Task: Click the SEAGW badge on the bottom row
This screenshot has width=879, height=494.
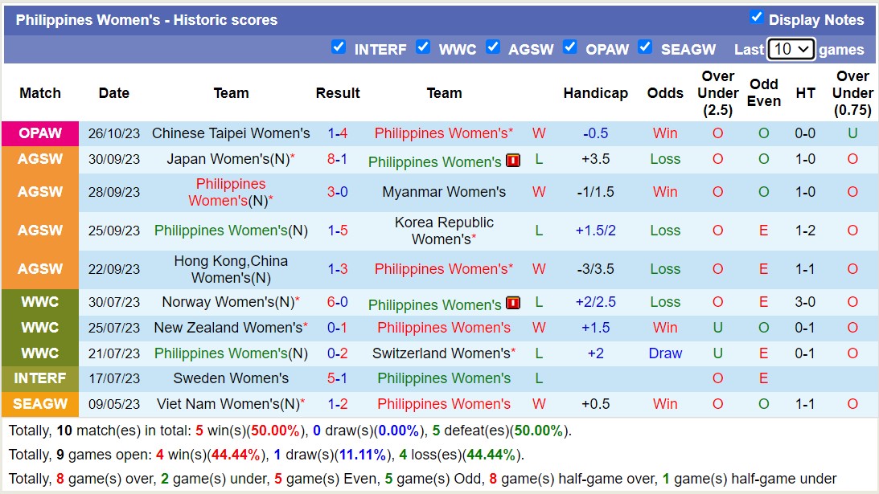Action: click(39, 404)
